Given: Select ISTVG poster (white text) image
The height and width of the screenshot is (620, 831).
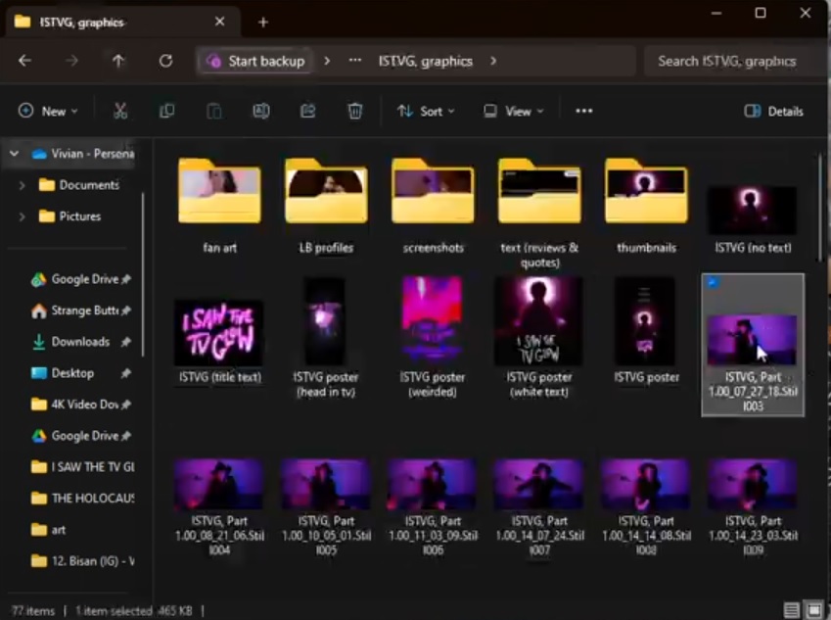Looking at the screenshot, I should [539, 337].
